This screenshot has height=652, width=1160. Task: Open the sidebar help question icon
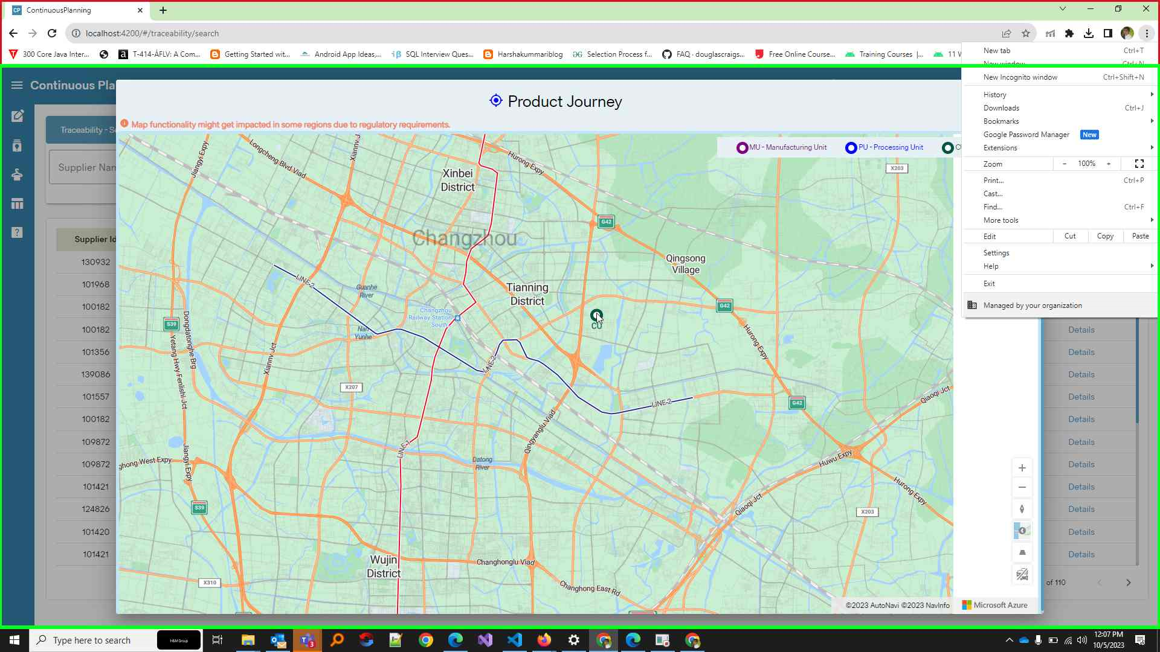[18, 232]
